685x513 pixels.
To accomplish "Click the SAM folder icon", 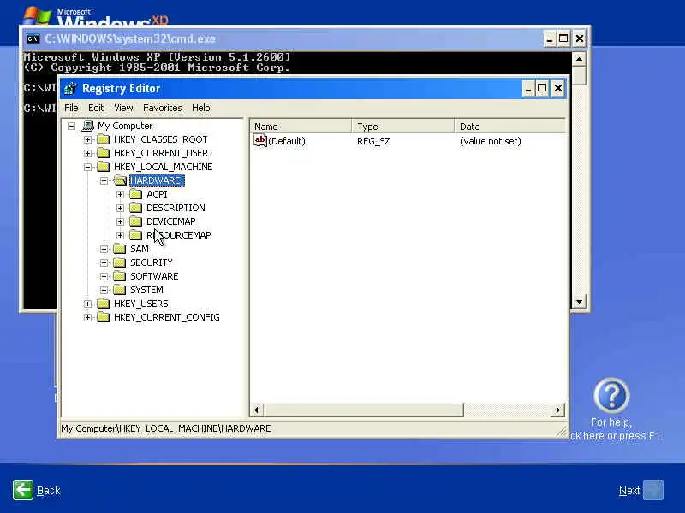I will pyautogui.click(x=120, y=249).
